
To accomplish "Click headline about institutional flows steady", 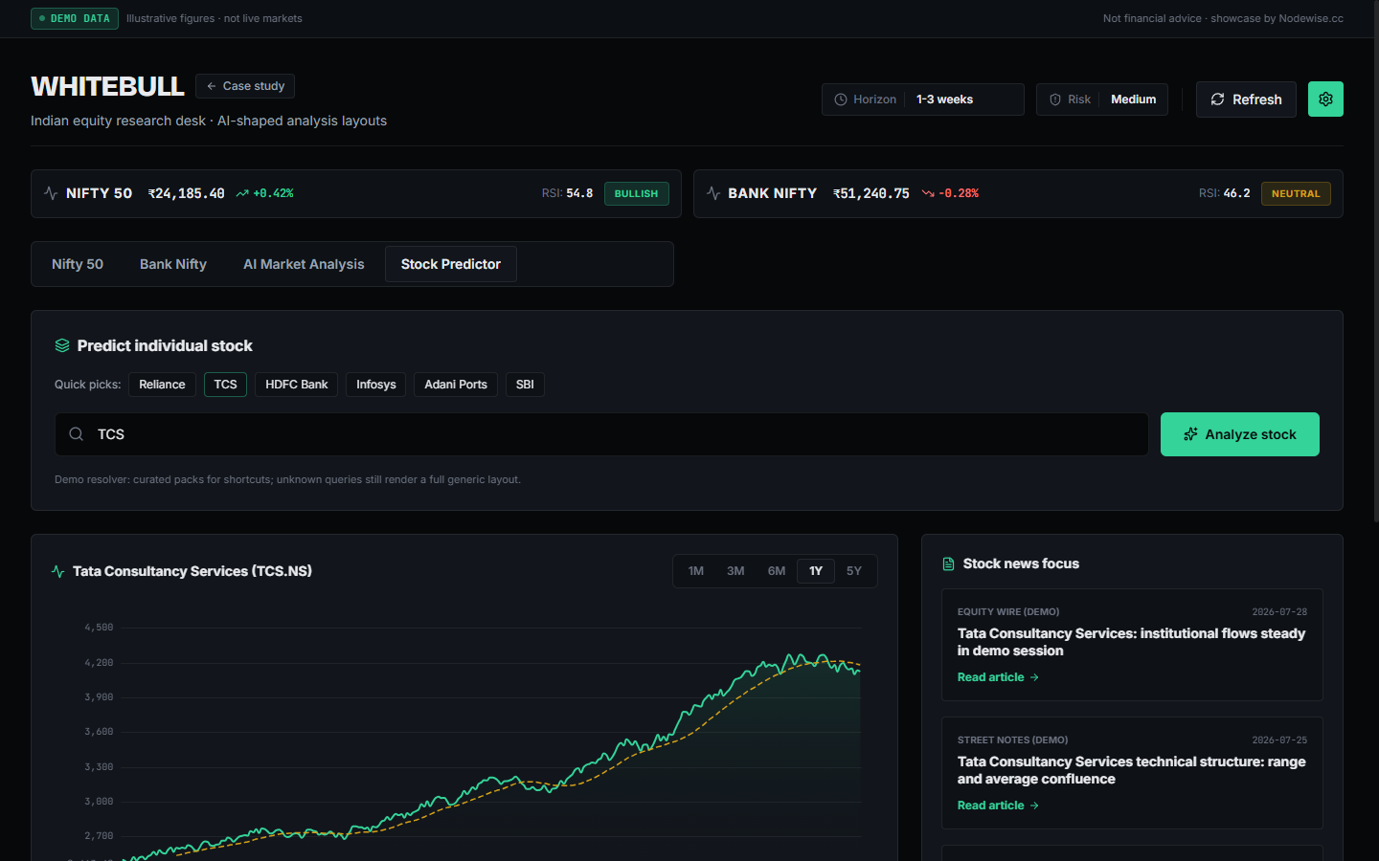I will 1131,642.
